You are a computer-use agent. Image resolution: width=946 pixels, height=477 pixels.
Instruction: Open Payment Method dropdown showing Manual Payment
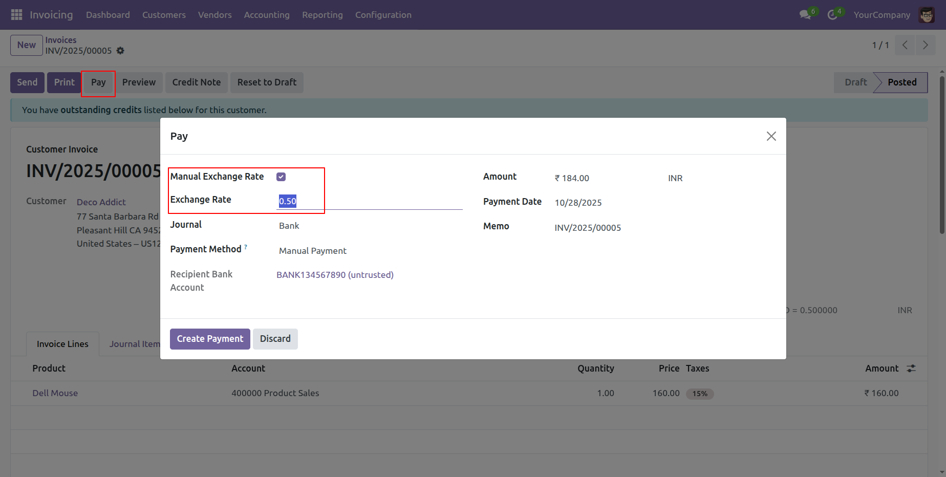pyautogui.click(x=369, y=251)
